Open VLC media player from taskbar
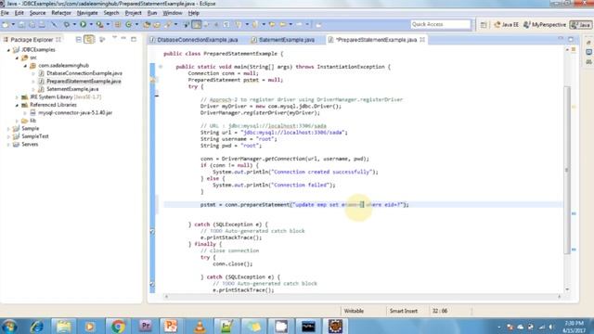The width and height of the screenshot is (594, 334). (x=200, y=326)
